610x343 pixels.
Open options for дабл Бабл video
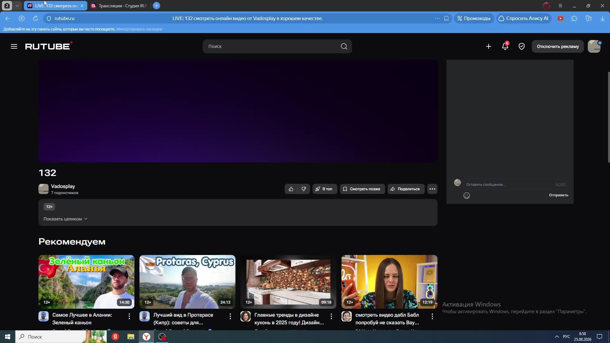432,316
